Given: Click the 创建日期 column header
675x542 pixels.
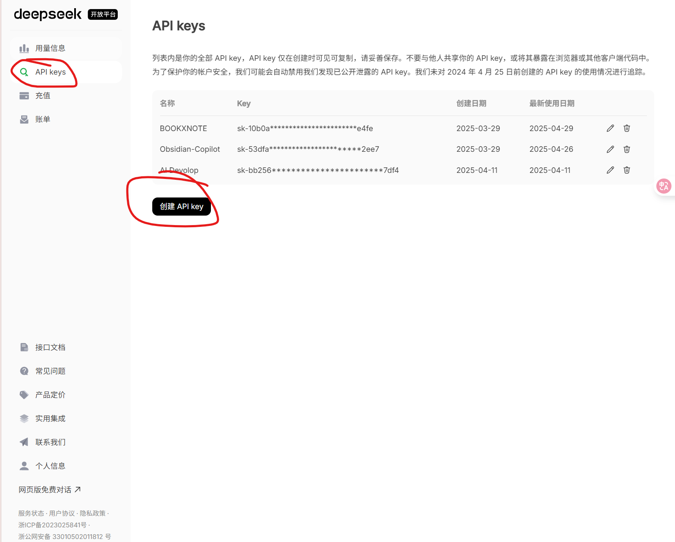Looking at the screenshot, I should 471,103.
